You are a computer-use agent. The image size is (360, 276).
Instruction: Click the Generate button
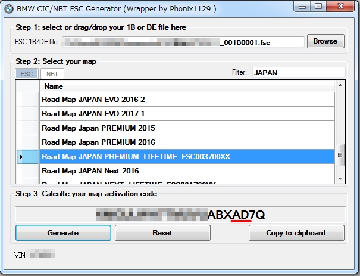point(63,232)
